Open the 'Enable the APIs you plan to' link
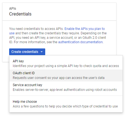This screenshot has width=127, height=118. pyautogui.click(x=85, y=29)
